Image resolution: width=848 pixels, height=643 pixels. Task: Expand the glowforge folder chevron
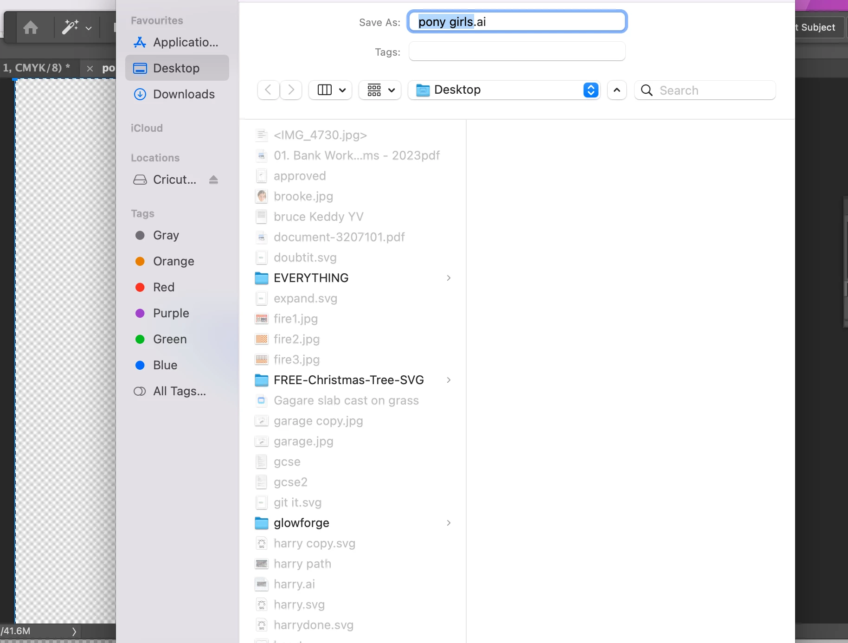(x=449, y=523)
